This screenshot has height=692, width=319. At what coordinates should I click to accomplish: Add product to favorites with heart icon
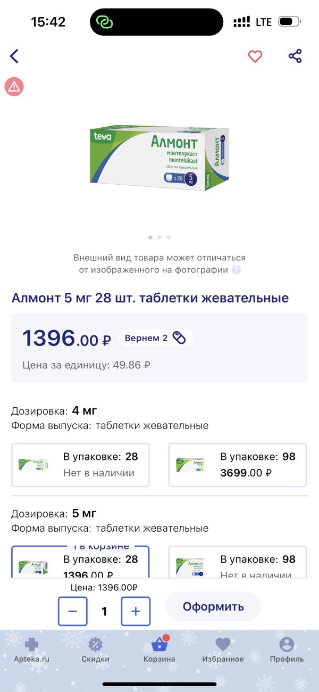(x=255, y=56)
